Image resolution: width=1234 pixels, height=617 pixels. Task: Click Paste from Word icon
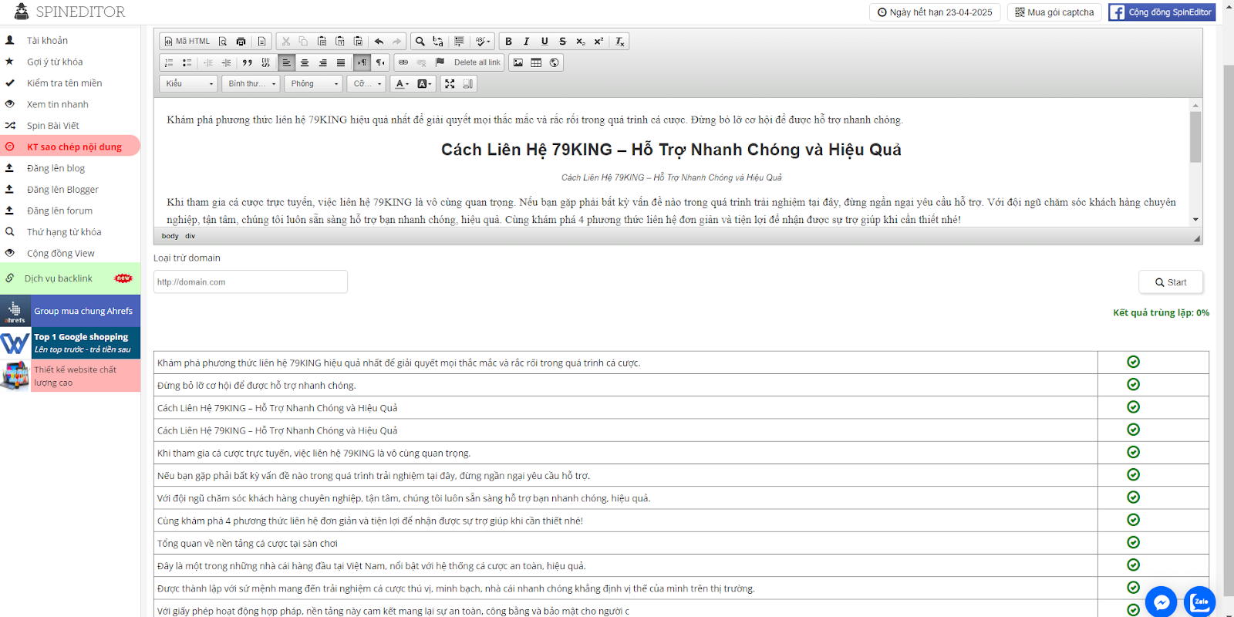pos(358,42)
